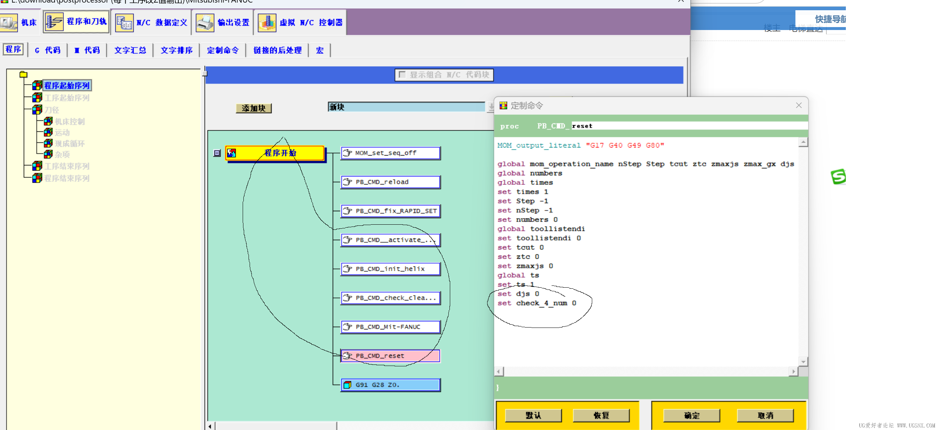Screen dimensions: 937x430
Task: Click the 楼主 link in browser window
Action: point(772,28)
